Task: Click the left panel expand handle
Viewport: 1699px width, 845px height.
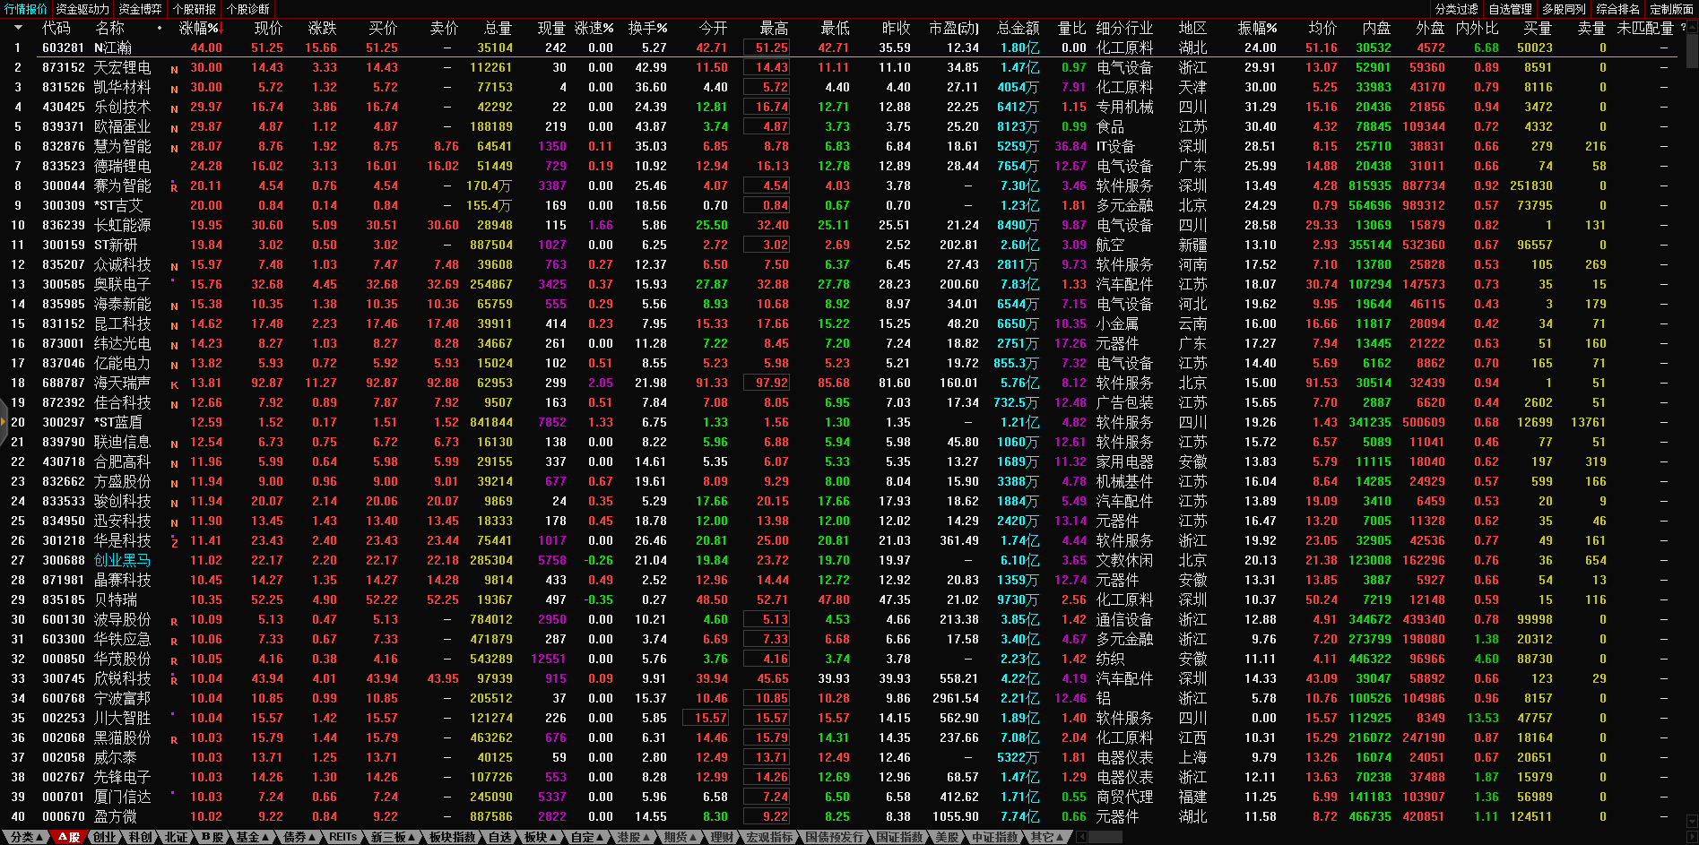Action: tap(4, 427)
